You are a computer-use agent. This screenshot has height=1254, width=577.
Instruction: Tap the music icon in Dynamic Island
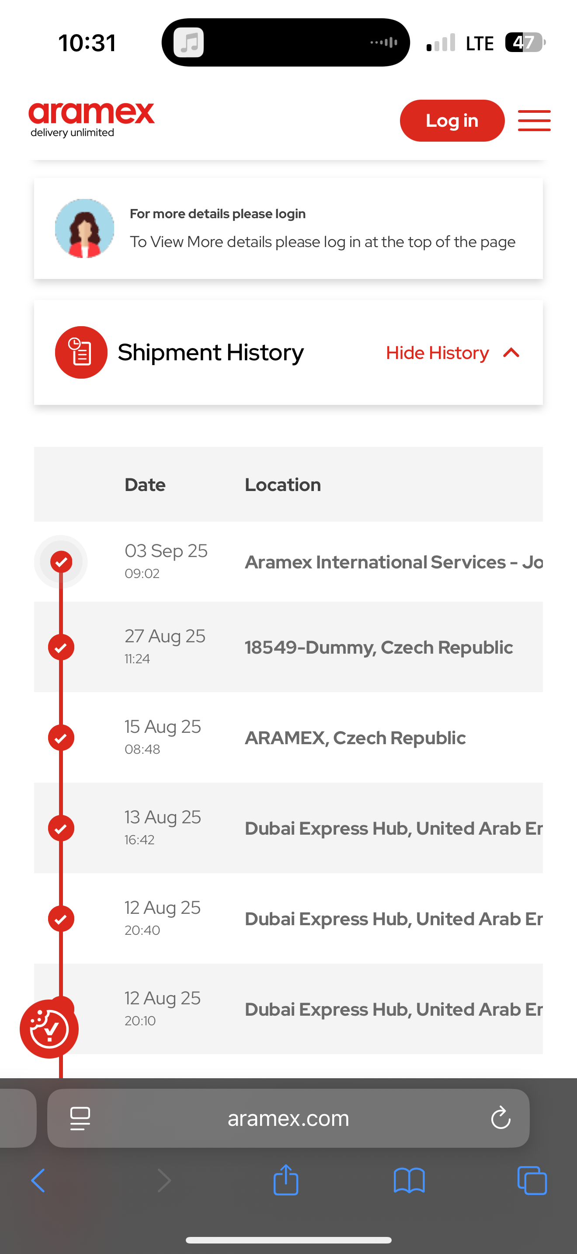tap(189, 42)
